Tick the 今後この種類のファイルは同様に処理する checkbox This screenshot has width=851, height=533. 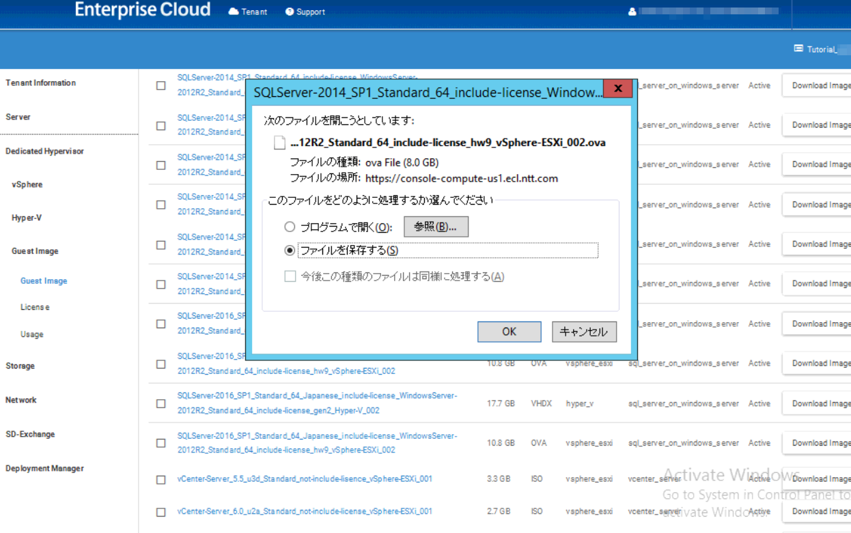[290, 276]
